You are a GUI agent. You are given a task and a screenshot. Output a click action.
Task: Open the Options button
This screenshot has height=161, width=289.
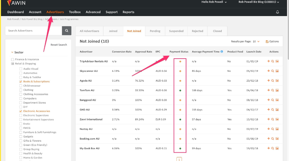272,42
